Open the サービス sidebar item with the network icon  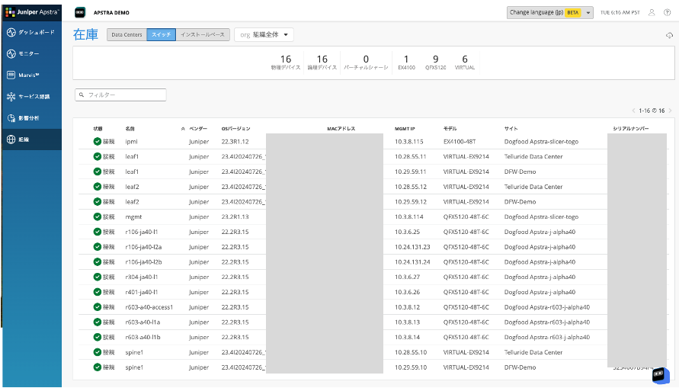[x=30, y=97]
